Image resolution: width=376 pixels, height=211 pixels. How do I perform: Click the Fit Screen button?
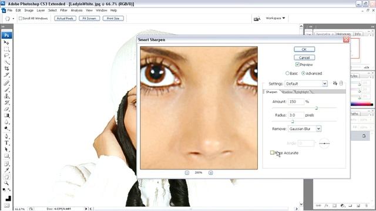tap(89, 18)
